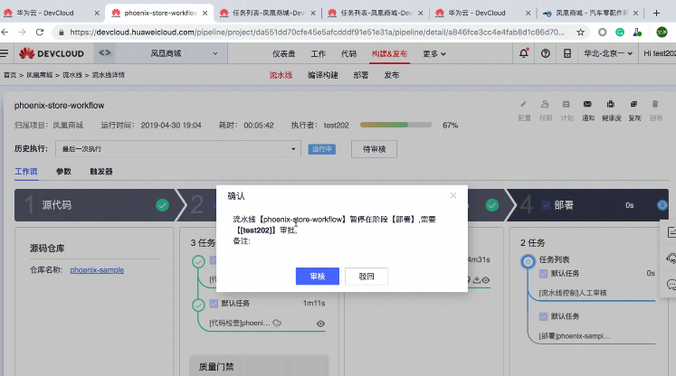
Task: Click the top icon in the right side panel
Action: 671,232
